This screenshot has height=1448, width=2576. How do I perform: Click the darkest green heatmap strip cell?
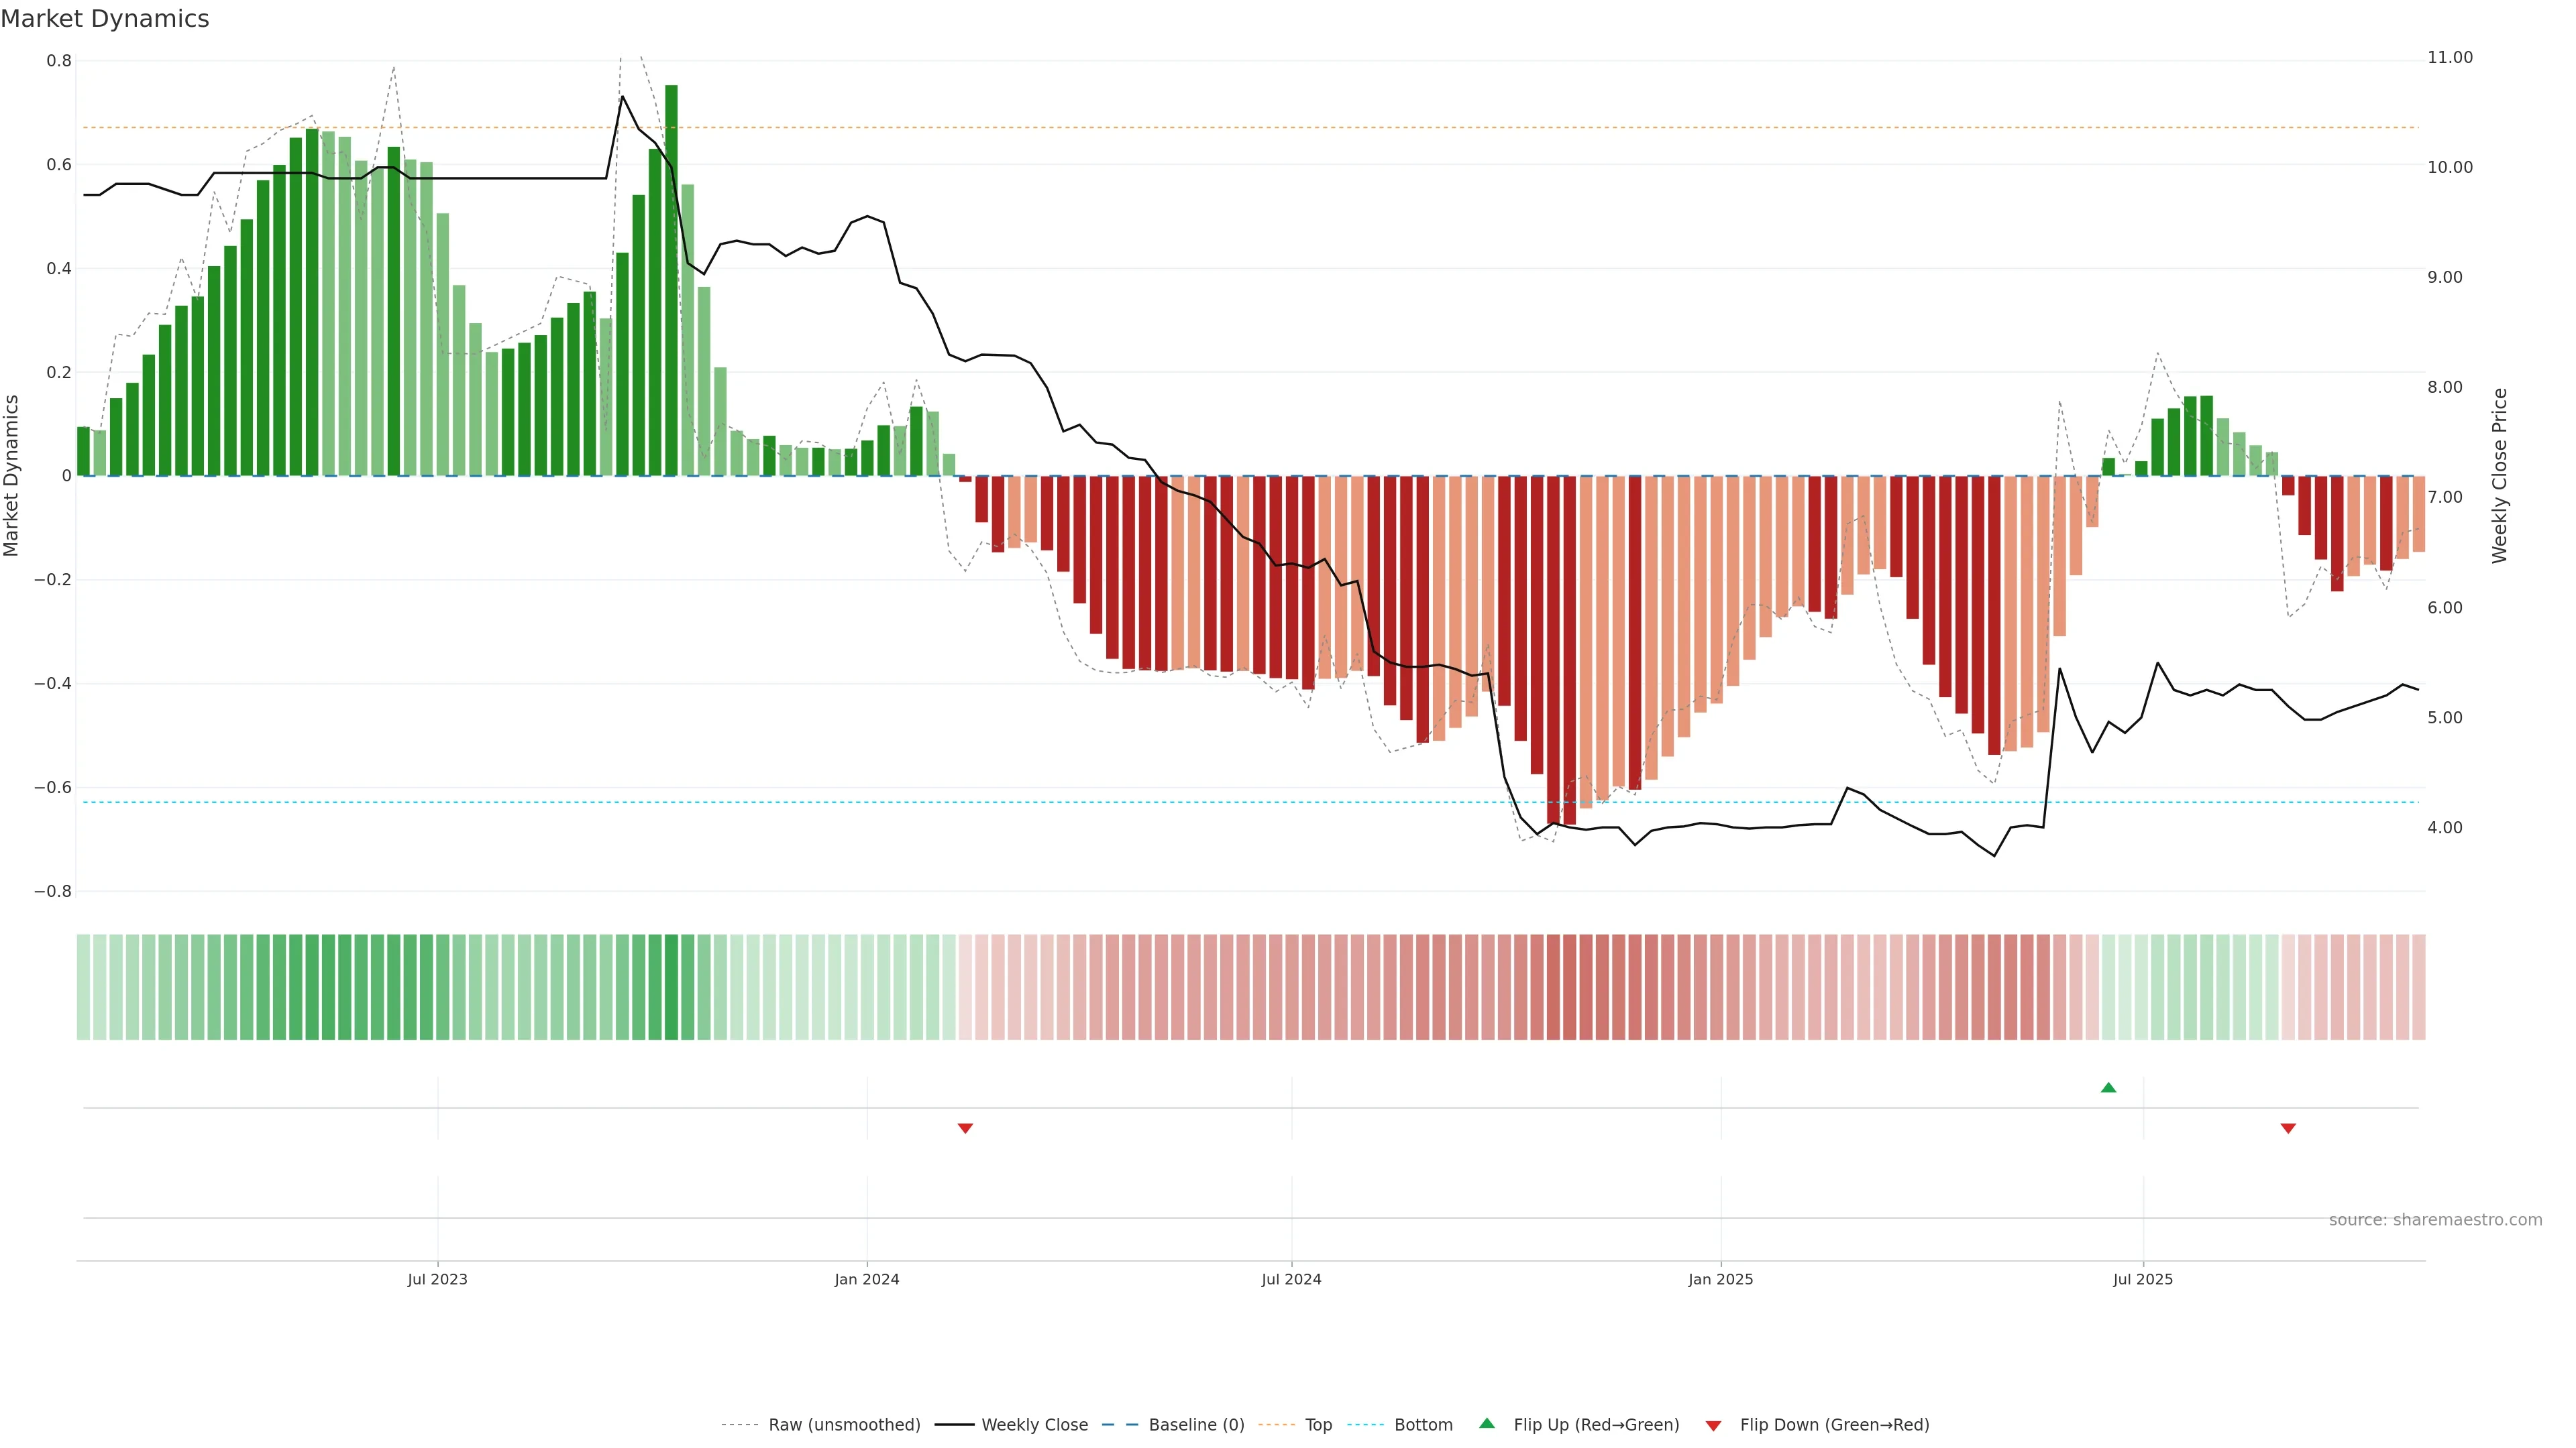671,986
